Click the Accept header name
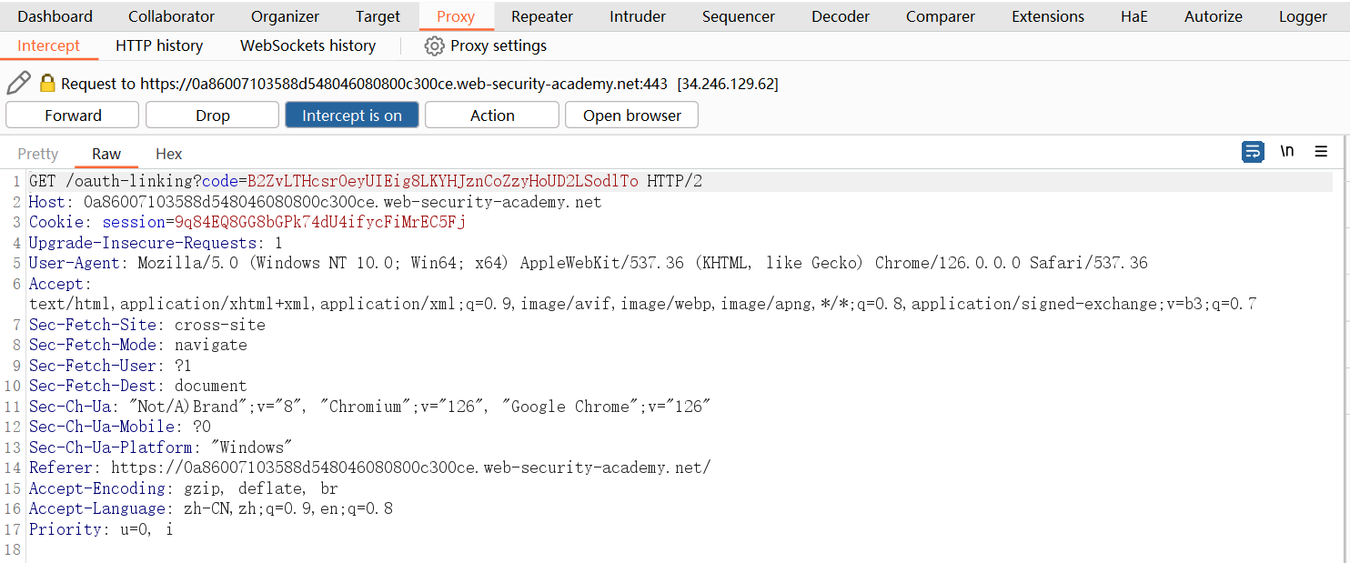This screenshot has height=563, width=1350. [x=55, y=284]
